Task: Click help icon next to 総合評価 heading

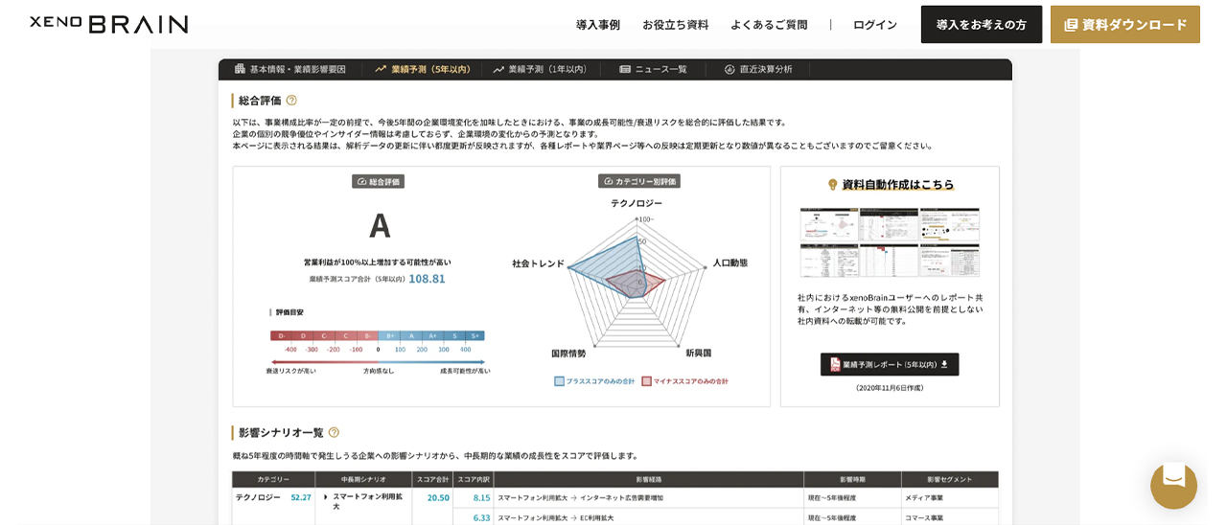Action: (x=291, y=101)
